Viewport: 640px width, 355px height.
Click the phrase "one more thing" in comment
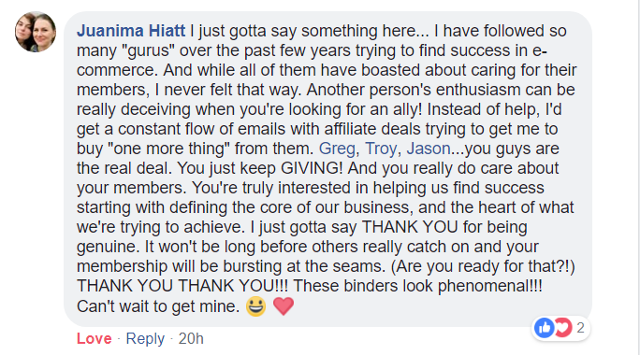168,149
